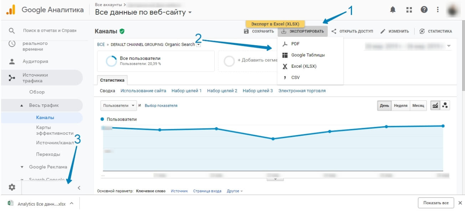
Task: Click the Все пользователи segment box
Action: click(155, 61)
